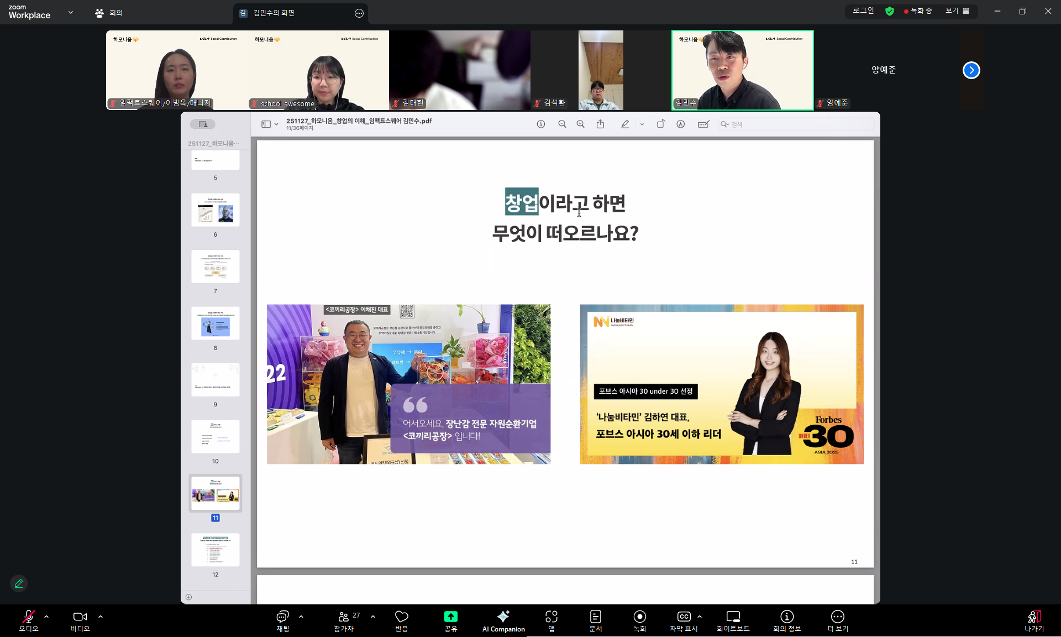Open the chat (채팅) panel

282,620
